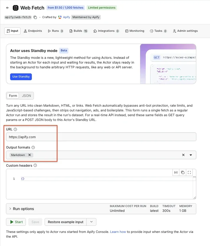Click the Maintained by Apify badge
Image resolution: width=210 pixels, height=246 pixels.
[x=86, y=17]
